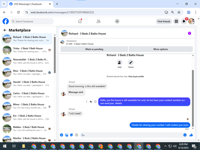Open File Explorer from the taskbar
Image resolution: width=200 pixels, height=150 pixels.
click(24, 146)
